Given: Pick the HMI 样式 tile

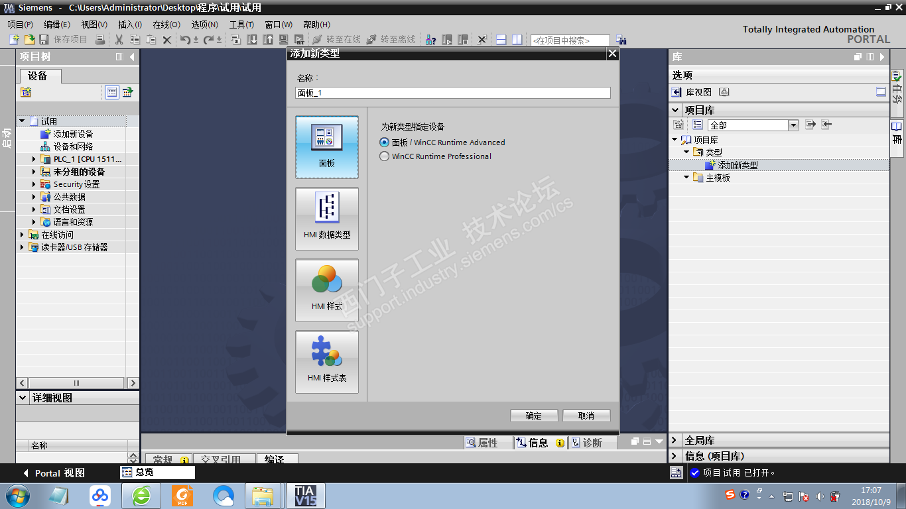Looking at the screenshot, I should click(327, 290).
